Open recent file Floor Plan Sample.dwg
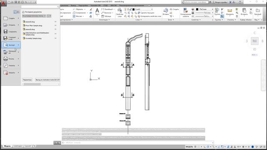267x150 pixels. click(x=34, y=25)
